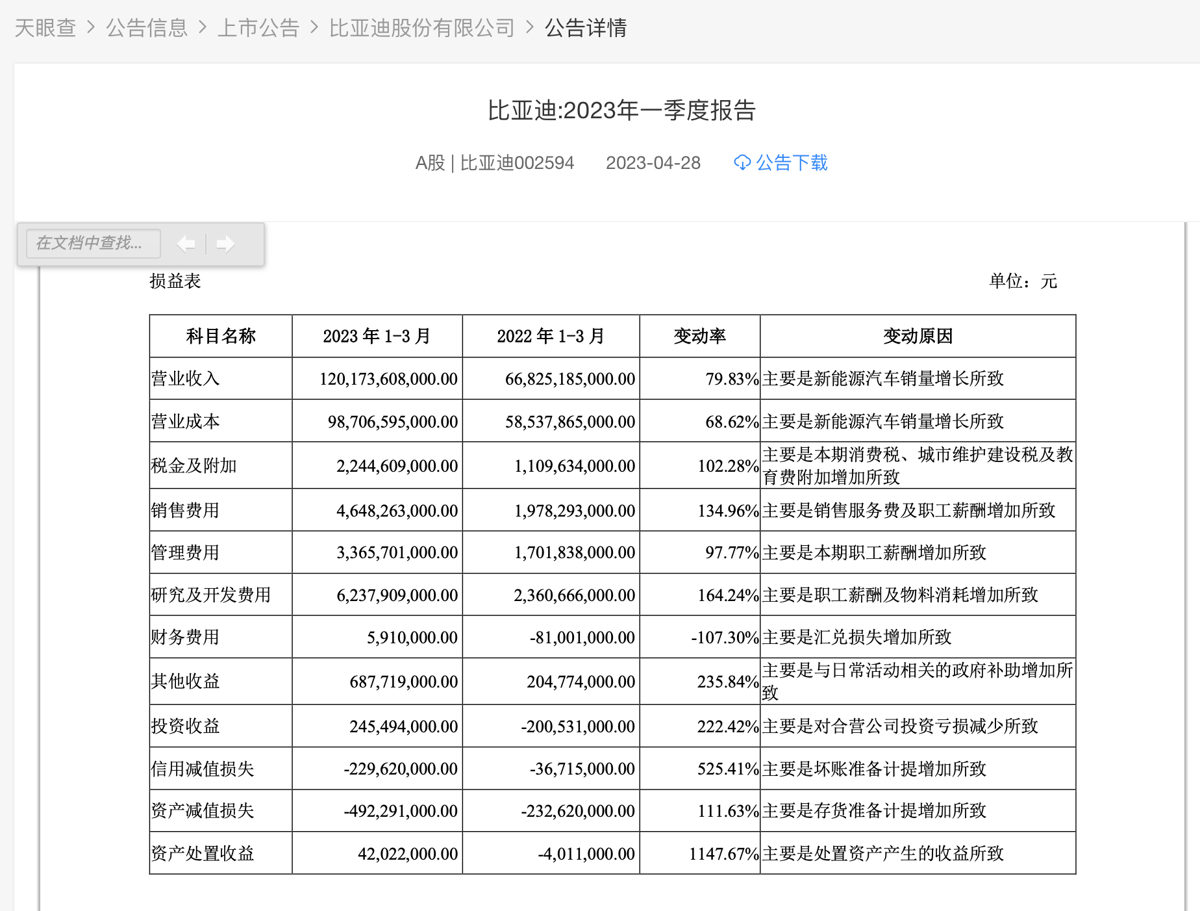Select the 销售费用 row label
Image resolution: width=1200 pixels, height=911 pixels.
coord(186,511)
